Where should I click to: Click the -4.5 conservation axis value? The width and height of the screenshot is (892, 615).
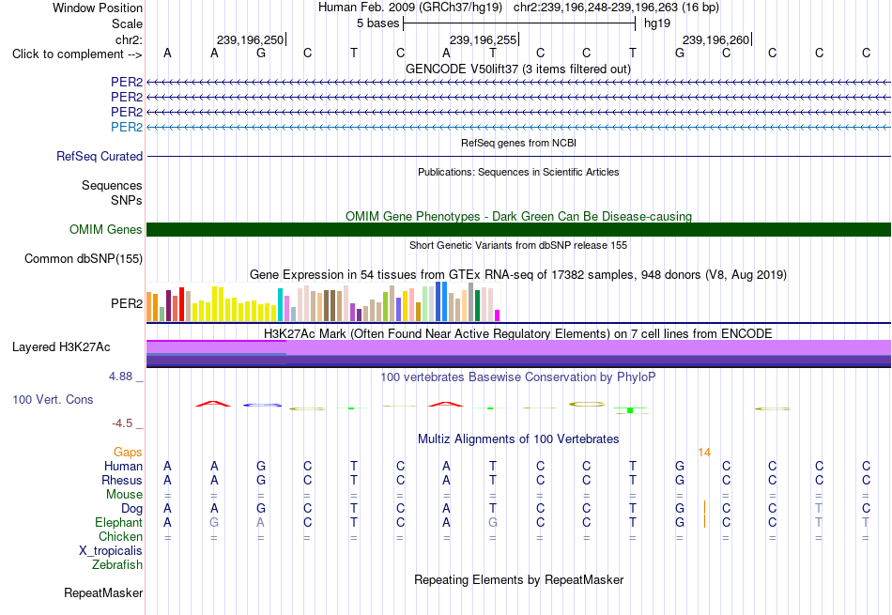click(122, 423)
